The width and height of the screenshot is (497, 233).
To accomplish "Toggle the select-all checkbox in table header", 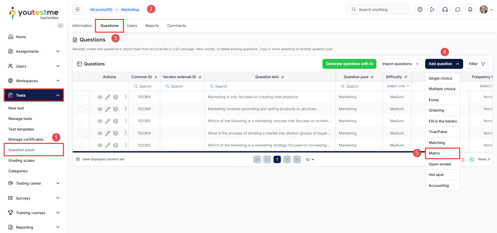I will click(x=81, y=77).
